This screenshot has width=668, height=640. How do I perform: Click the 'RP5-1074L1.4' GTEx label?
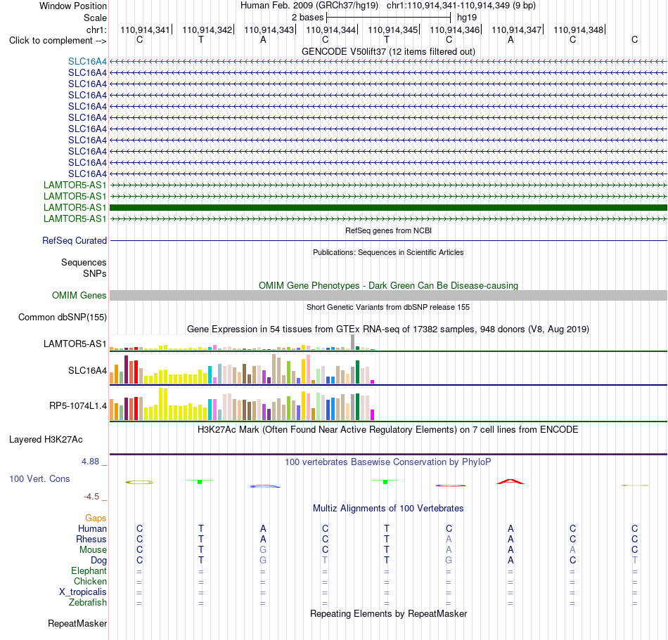tap(78, 405)
